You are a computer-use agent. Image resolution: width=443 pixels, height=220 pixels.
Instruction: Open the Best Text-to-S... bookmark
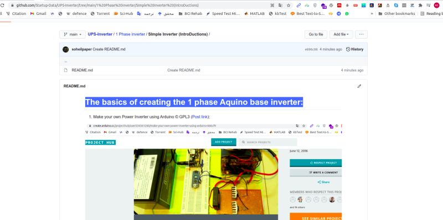pyautogui.click(x=308, y=13)
